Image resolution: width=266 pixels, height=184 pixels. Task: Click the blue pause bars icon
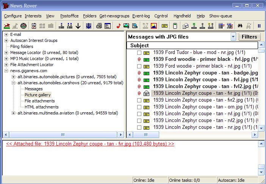click(x=259, y=26)
